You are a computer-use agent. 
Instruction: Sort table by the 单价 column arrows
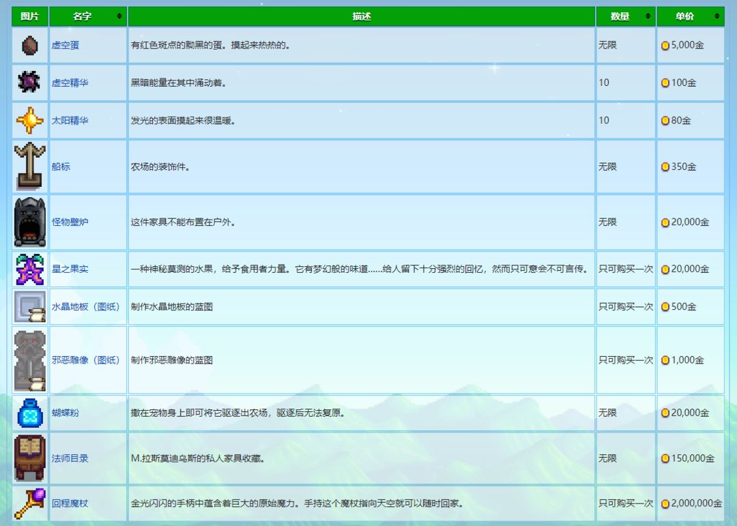click(717, 16)
